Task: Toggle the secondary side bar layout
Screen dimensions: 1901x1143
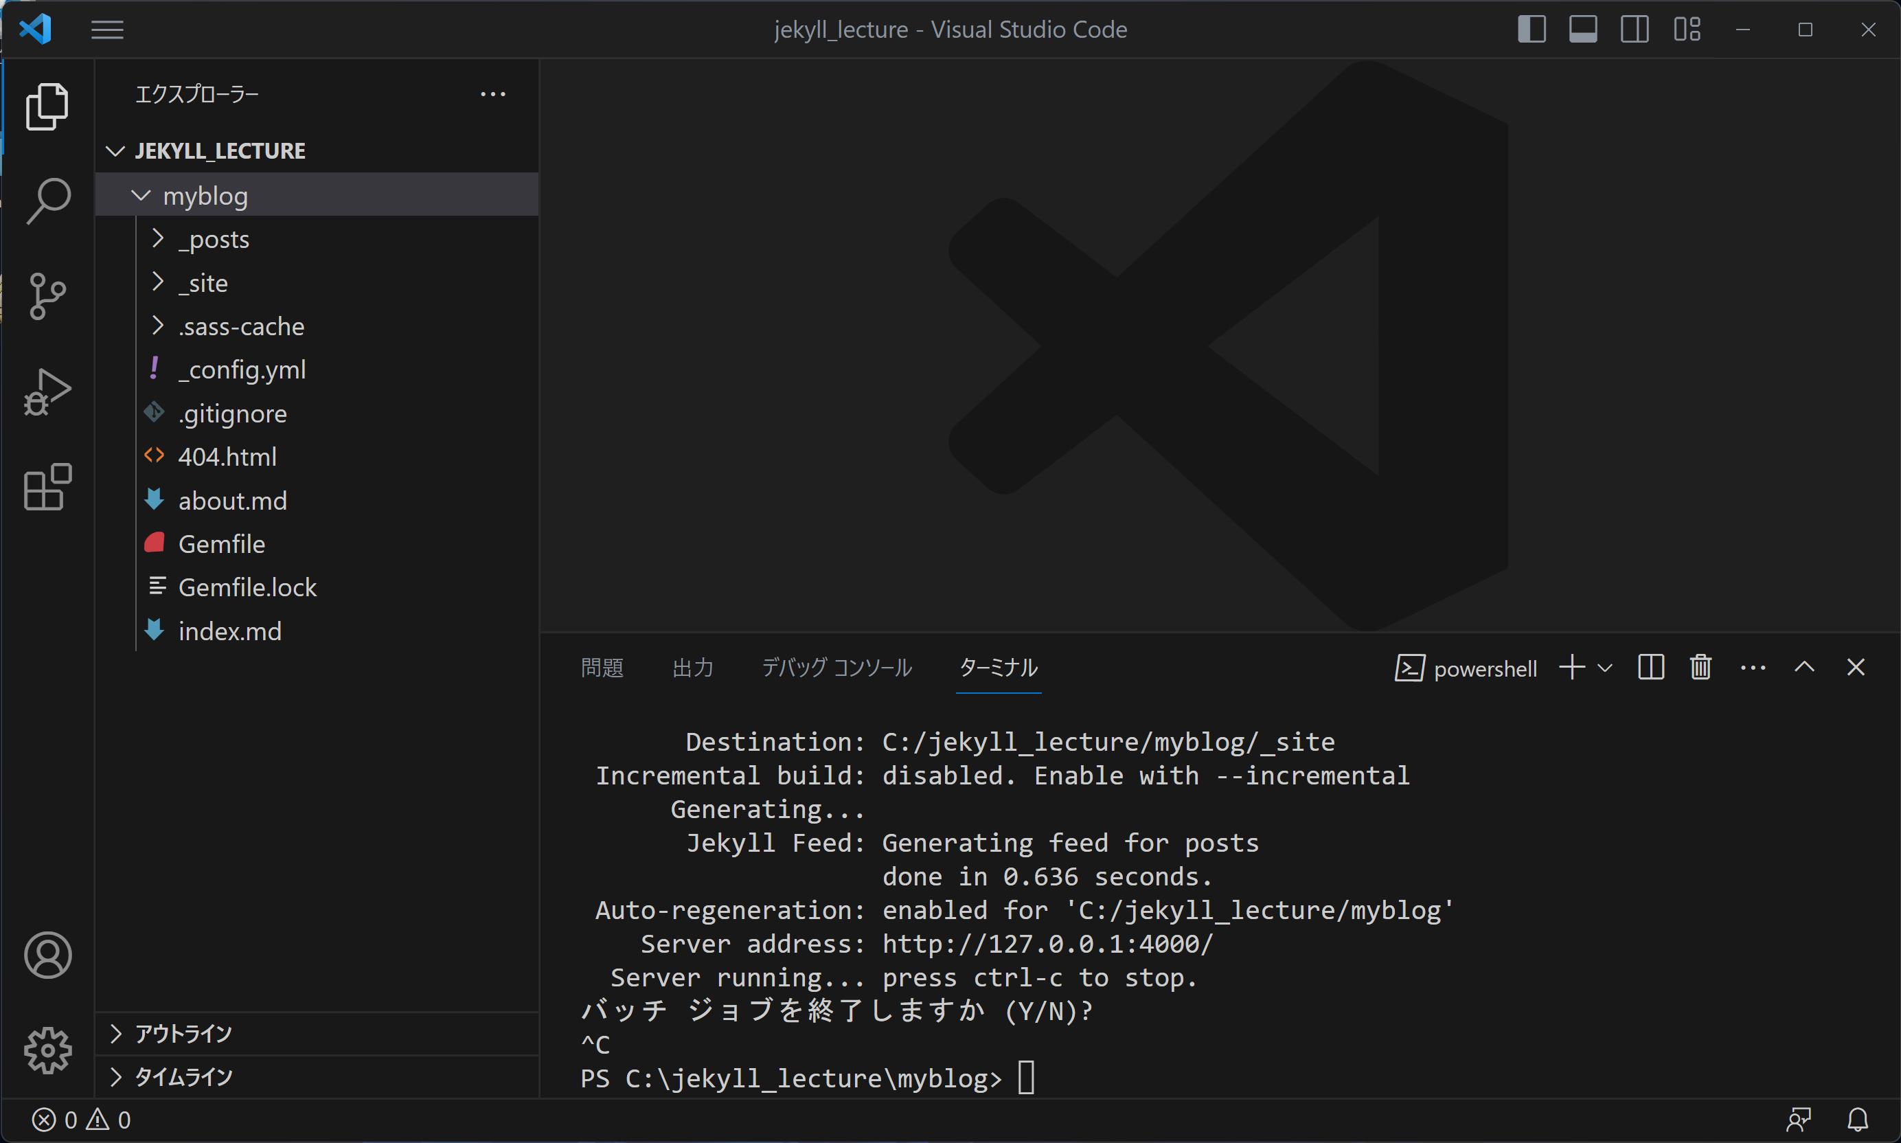Action: click(x=1635, y=30)
